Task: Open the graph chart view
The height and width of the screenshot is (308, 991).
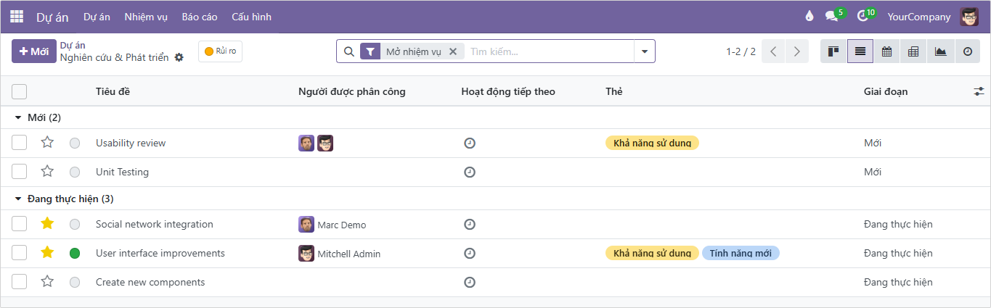Action: pos(940,51)
